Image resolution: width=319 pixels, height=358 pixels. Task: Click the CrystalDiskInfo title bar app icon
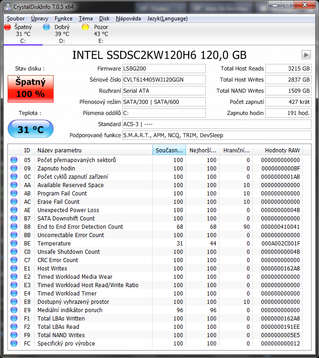tap(7, 6)
